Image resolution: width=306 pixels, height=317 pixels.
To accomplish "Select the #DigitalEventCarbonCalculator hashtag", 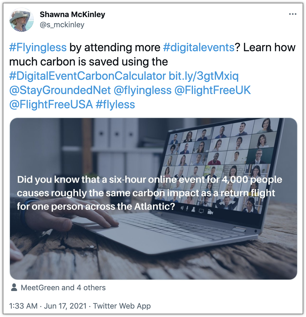I will tap(88, 76).
